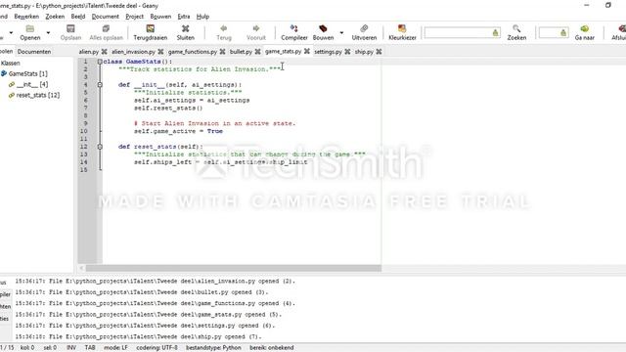Click the Zoeken magnifier icon
Screen dimensions: 626x352
(516, 28)
